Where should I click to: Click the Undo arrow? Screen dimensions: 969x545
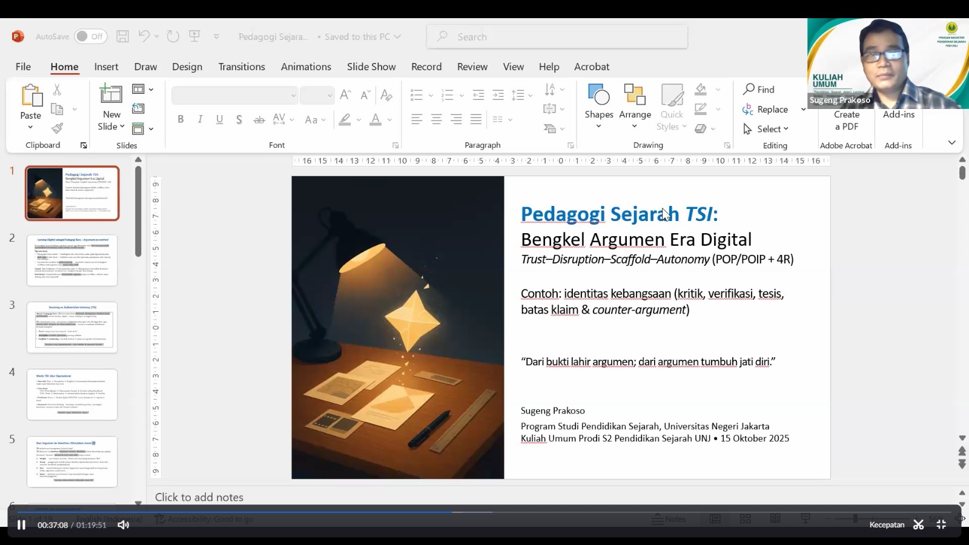tap(144, 36)
